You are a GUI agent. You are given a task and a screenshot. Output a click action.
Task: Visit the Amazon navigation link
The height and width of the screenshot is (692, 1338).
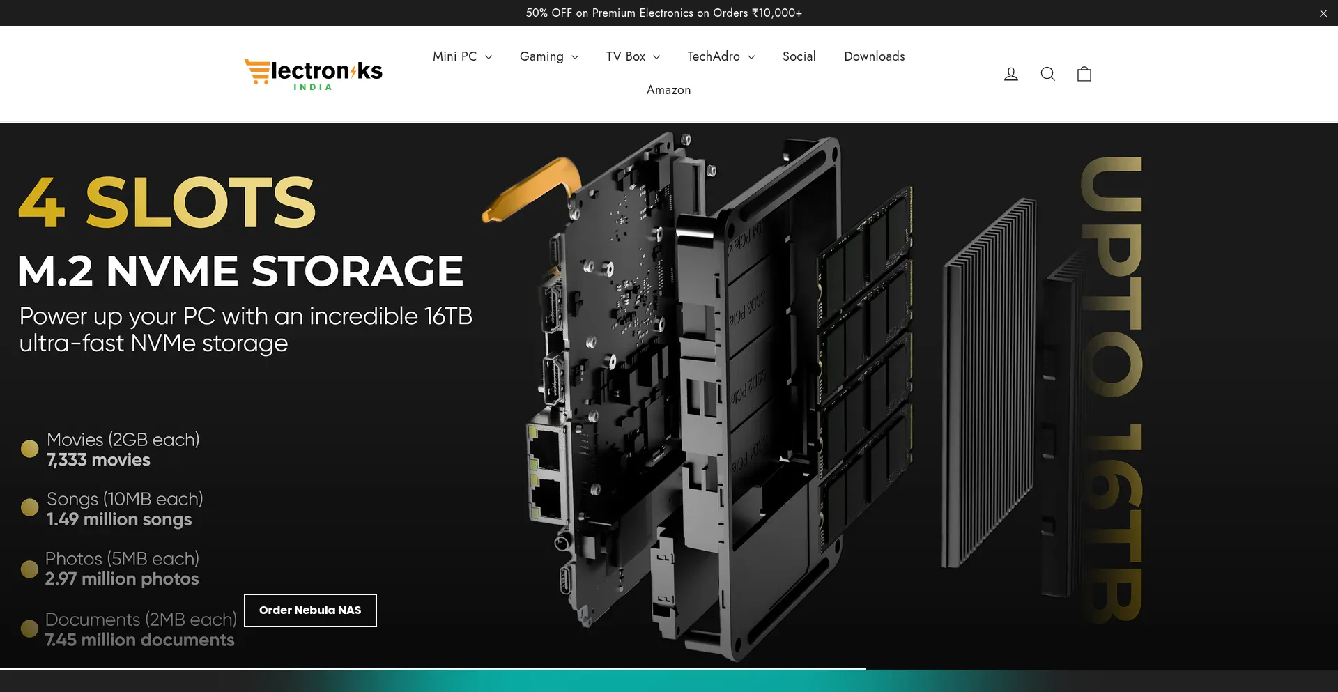[x=668, y=90]
